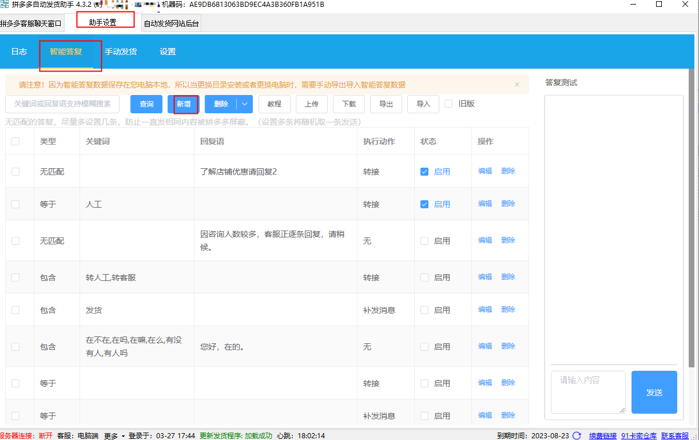Click the 查询 button
This screenshot has width=699, height=440.
(146, 104)
